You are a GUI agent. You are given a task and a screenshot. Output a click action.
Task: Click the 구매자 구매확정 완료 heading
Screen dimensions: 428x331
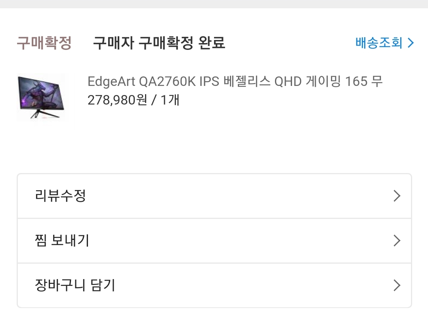159,43
